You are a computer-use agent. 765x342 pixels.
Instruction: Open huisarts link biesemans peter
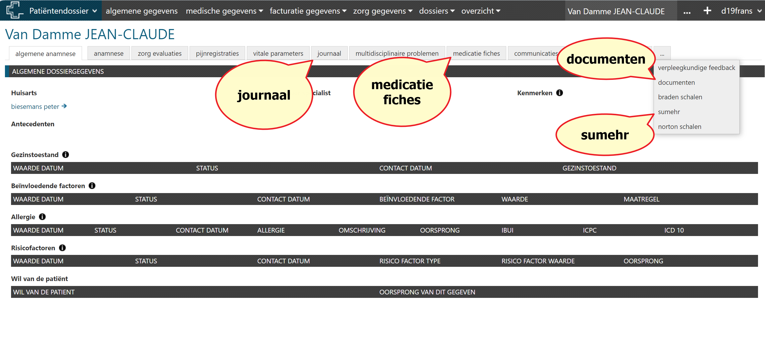tap(35, 107)
